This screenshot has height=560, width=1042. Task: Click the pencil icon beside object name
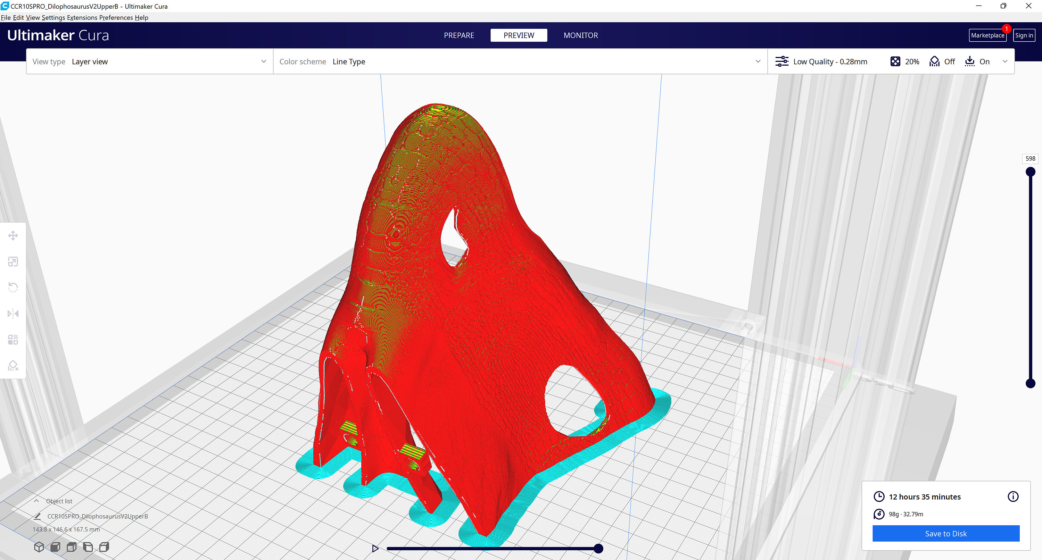pos(37,516)
